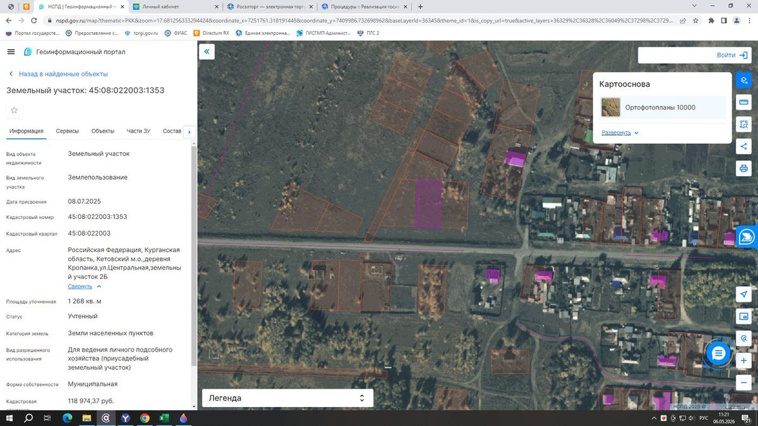Click Земли населенных пунктов category value
Image resolution: width=758 pixels, height=426 pixels.
111,333
